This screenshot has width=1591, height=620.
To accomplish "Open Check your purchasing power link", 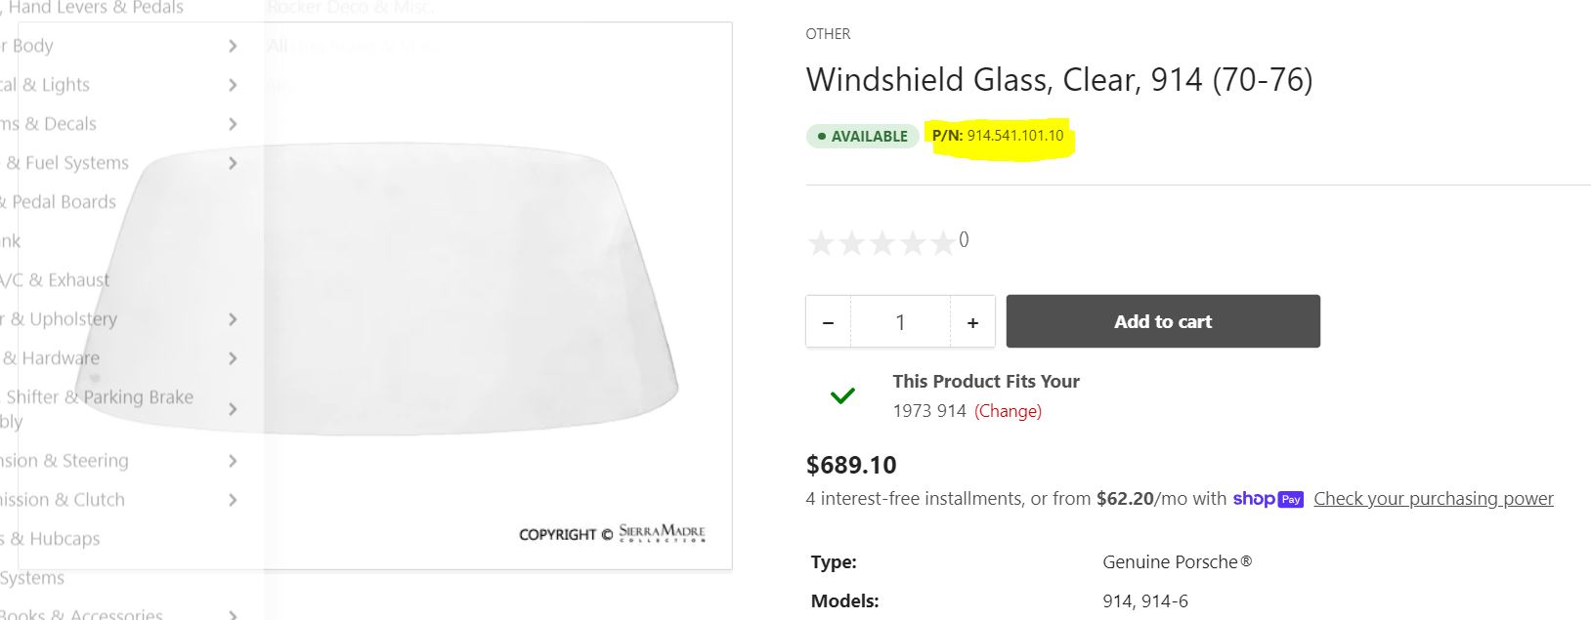I will tap(1433, 499).
